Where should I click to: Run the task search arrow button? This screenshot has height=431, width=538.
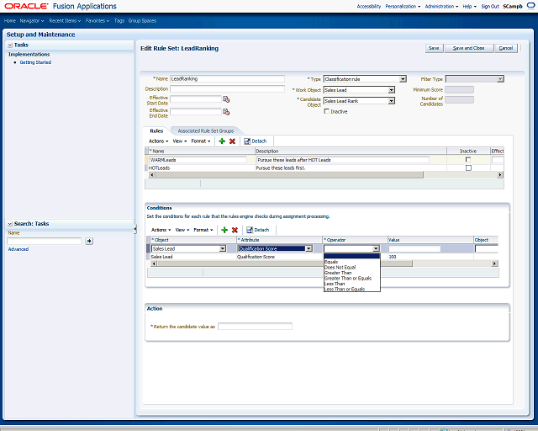pyautogui.click(x=89, y=241)
